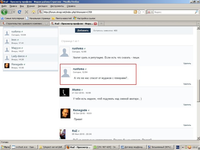Open the Закладки menu
The height and width of the screenshot is (150, 200).
[42, 6]
